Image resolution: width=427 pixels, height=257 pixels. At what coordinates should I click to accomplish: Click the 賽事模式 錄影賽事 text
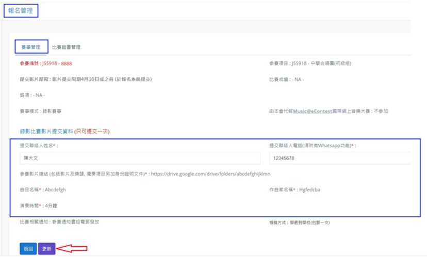click(x=41, y=111)
